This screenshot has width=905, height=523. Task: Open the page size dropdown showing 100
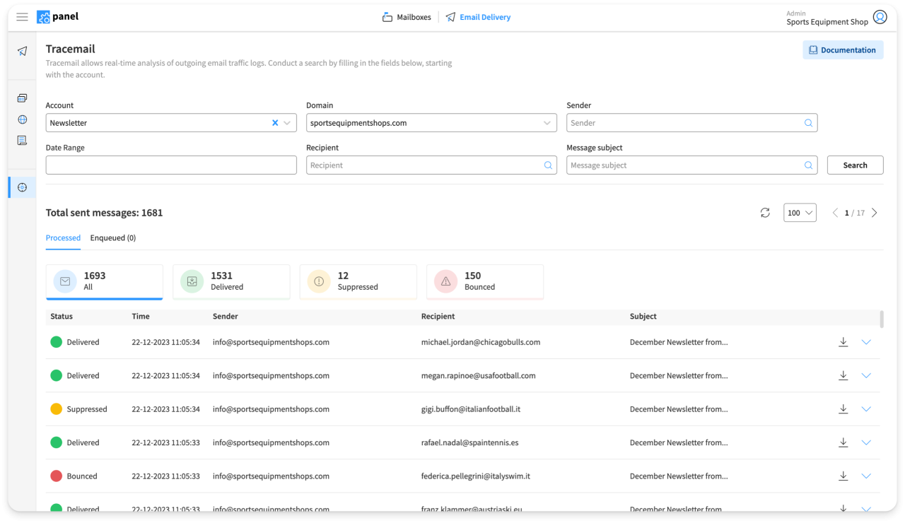800,212
